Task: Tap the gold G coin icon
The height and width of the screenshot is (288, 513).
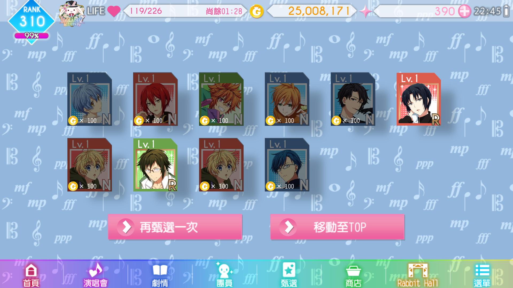Action: pyautogui.click(x=256, y=11)
